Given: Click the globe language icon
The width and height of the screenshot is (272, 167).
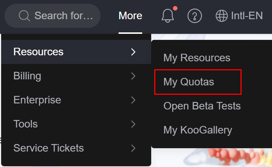Looking at the screenshot, I should 222,16.
